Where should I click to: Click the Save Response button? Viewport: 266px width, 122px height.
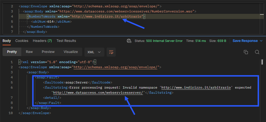(245, 41)
